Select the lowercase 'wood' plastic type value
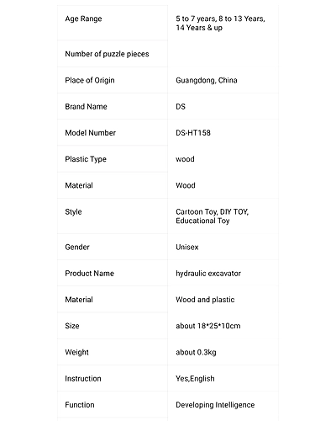 tap(185, 159)
